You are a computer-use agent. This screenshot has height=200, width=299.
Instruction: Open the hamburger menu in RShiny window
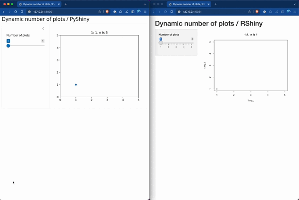coord(295,12)
